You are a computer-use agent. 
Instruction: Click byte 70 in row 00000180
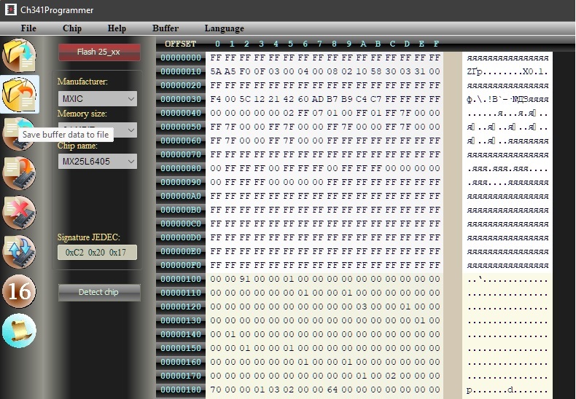216,390
